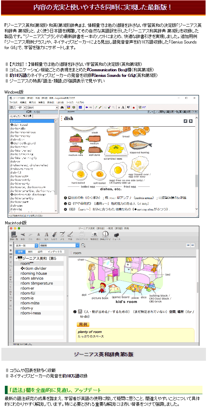The height and width of the screenshot is (407, 208).
Task: Open 辞典一覧 in Mac toolbar
Action: pyautogui.click(x=14, y=236)
